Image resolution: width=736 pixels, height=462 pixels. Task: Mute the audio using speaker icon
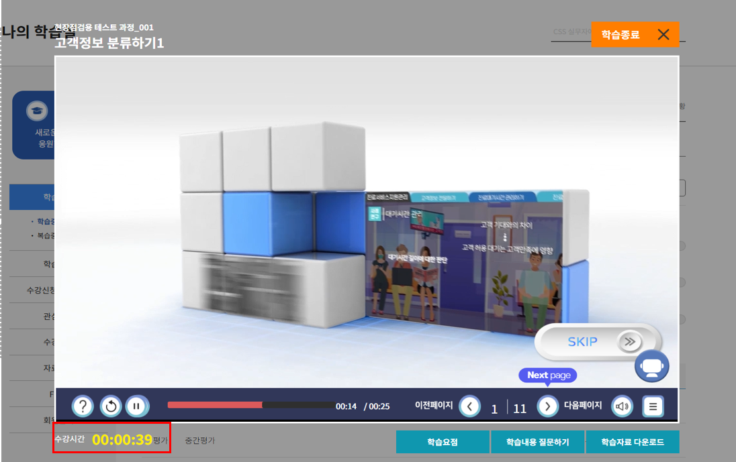(x=623, y=406)
